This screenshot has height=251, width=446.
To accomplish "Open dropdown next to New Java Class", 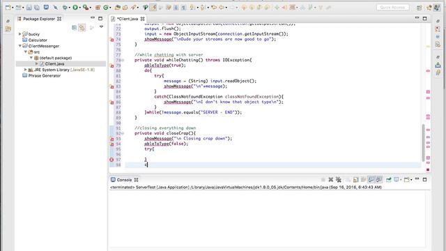I will 110,8.
